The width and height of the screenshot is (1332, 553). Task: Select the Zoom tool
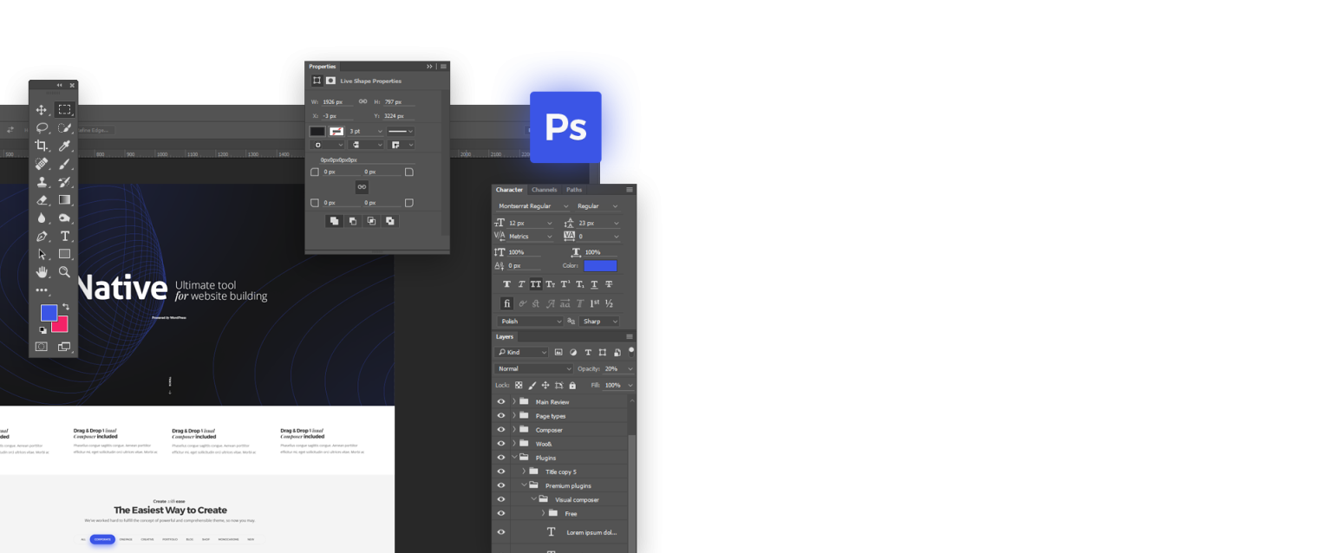(x=64, y=272)
